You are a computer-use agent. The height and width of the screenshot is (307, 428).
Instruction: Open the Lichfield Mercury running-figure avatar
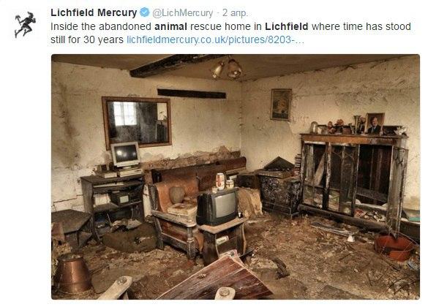25,24
